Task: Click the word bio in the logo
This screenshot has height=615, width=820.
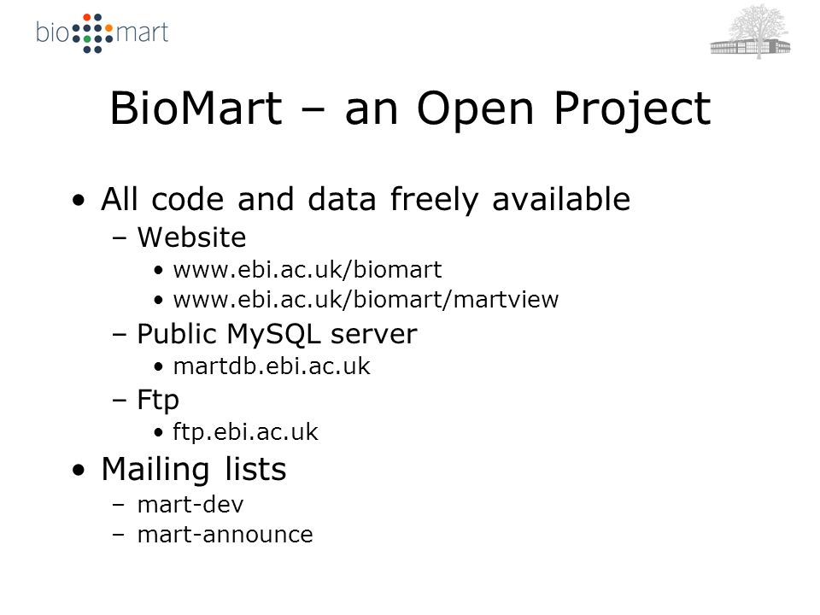Action: tap(52, 32)
